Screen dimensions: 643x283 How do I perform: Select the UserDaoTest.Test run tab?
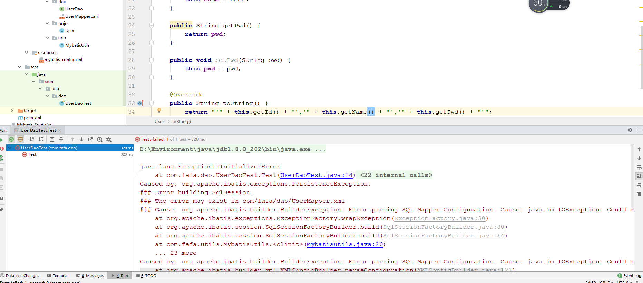click(38, 130)
